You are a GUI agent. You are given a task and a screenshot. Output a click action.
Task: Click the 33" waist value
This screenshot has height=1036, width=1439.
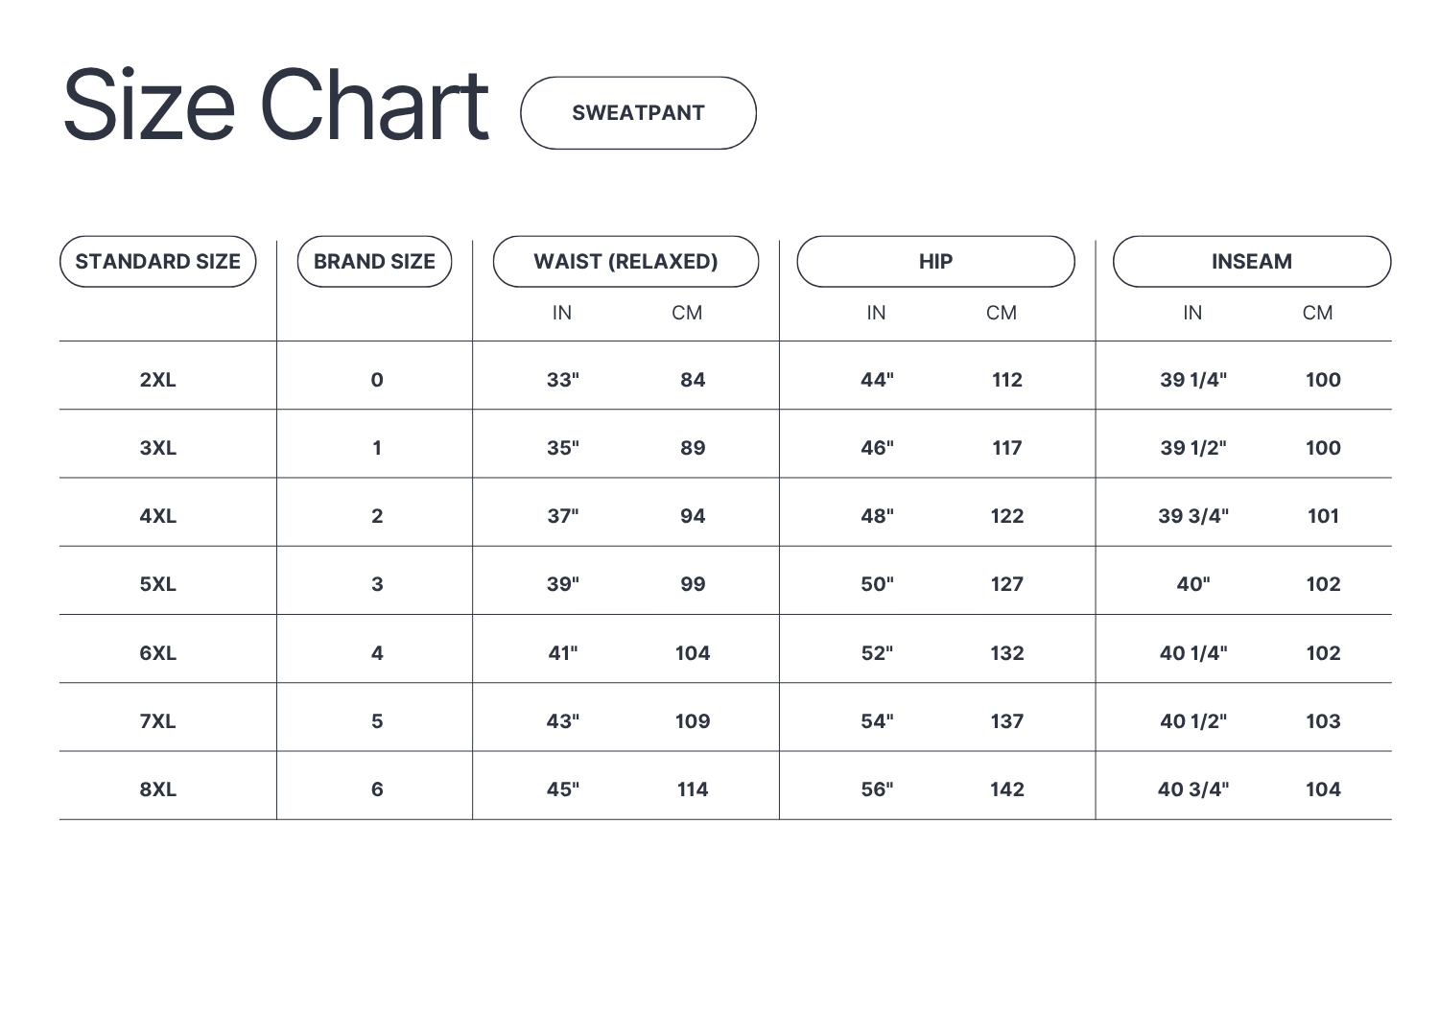(x=563, y=380)
